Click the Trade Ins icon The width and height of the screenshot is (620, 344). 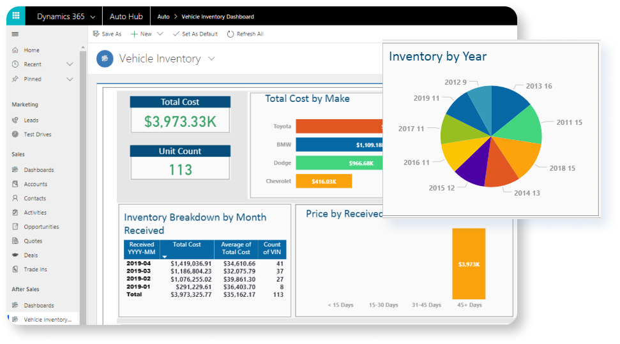(x=15, y=269)
